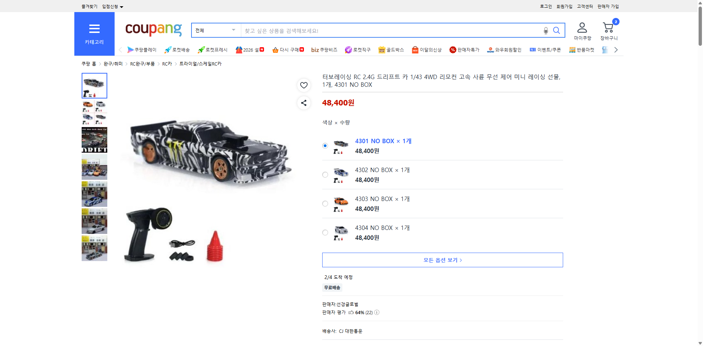
Task: Select the 4303 NO BOX radio option
Action: [325, 204]
